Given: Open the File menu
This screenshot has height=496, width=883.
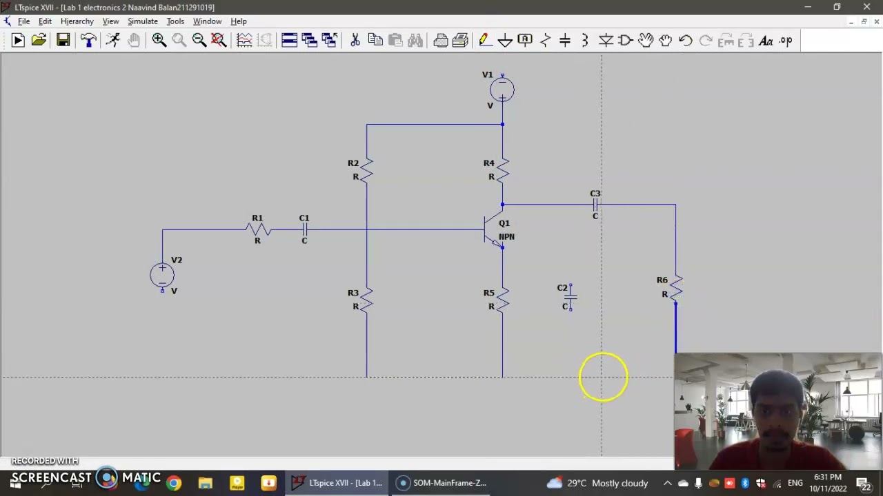Looking at the screenshot, I should (23, 21).
